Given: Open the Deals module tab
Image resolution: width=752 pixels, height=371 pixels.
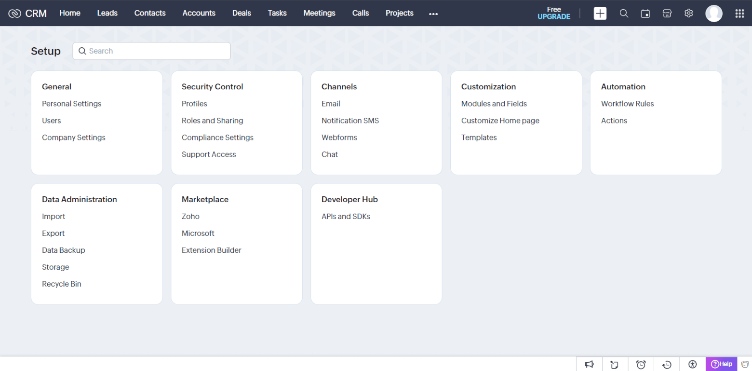Looking at the screenshot, I should point(242,13).
